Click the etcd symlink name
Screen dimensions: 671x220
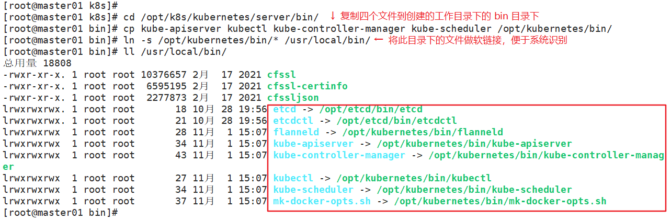coord(284,109)
